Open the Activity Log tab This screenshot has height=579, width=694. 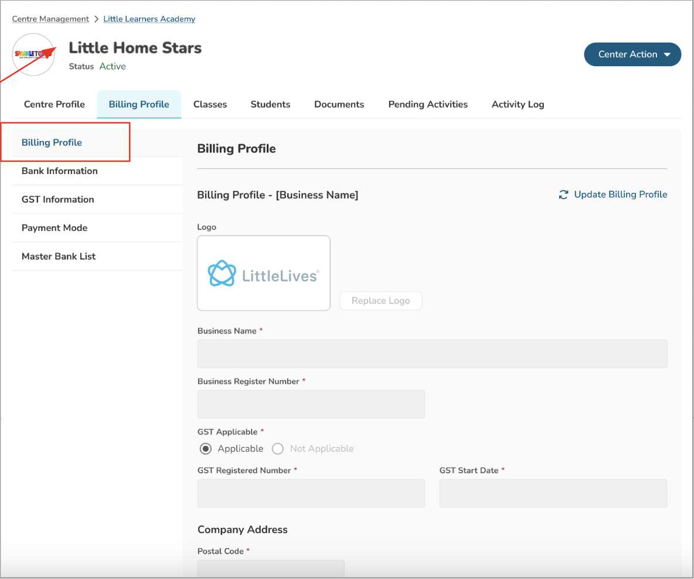click(518, 104)
